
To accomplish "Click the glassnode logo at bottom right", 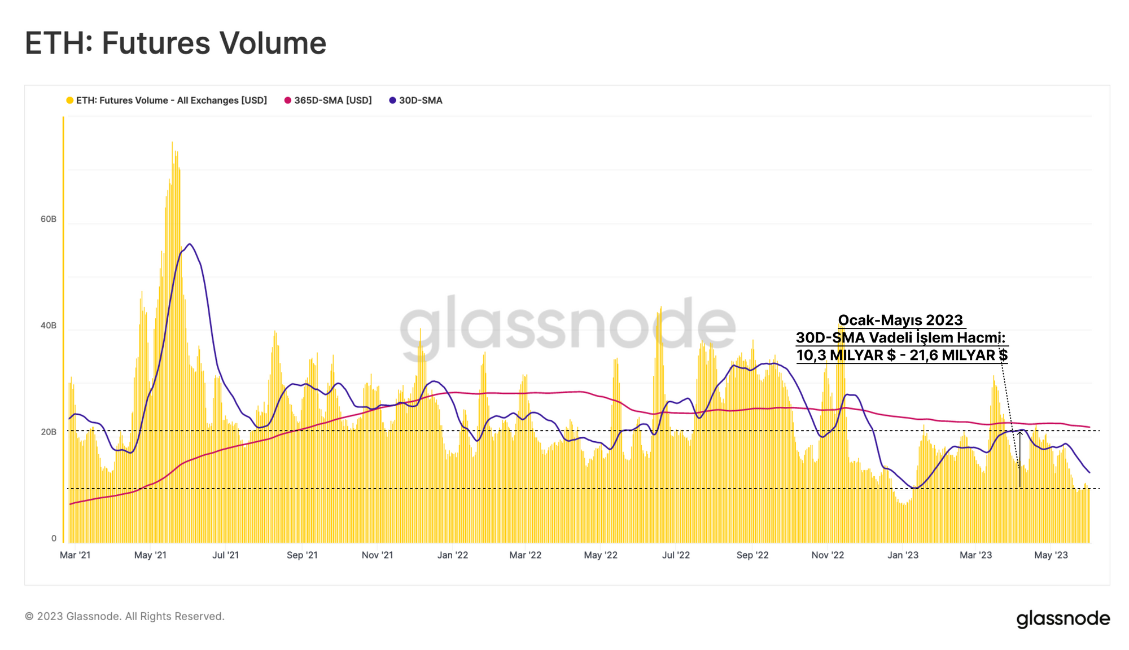I will click(x=1063, y=618).
